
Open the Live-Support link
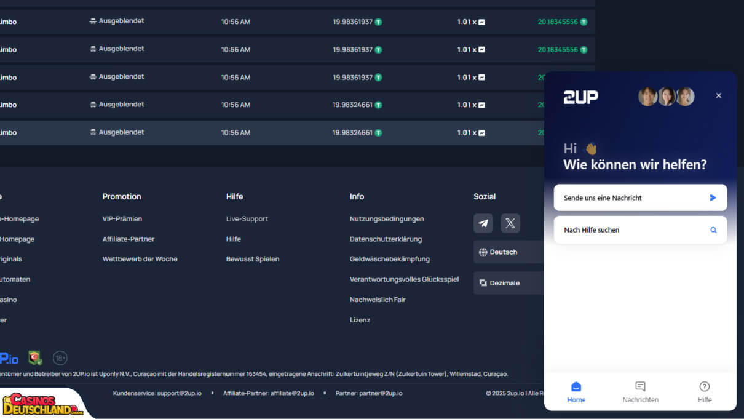247,219
